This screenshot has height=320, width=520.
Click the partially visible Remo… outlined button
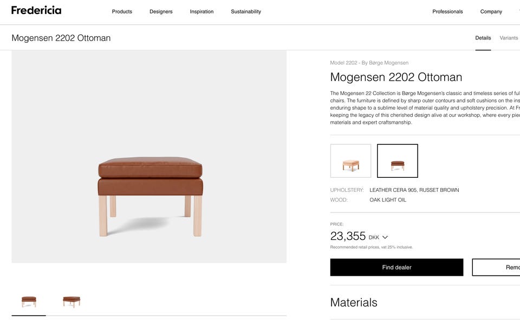click(496, 268)
